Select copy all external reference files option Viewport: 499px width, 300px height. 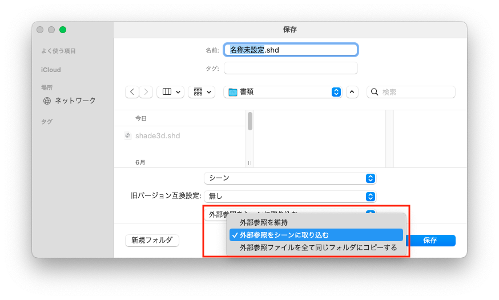318,247
